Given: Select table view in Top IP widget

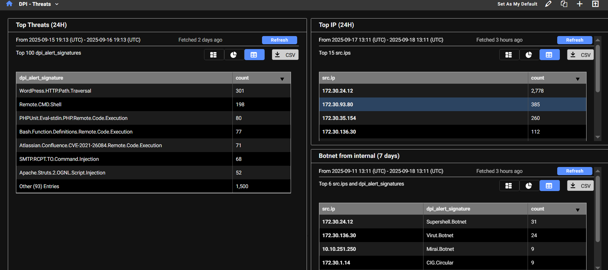Looking at the screenshot, I should pyautogui.click(x=549, y=55).
